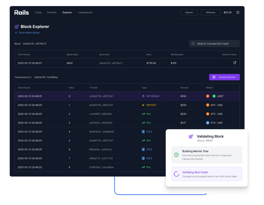Click the ETH-USD market label
This screenshot has height=205, width=264.
[217, 123]
